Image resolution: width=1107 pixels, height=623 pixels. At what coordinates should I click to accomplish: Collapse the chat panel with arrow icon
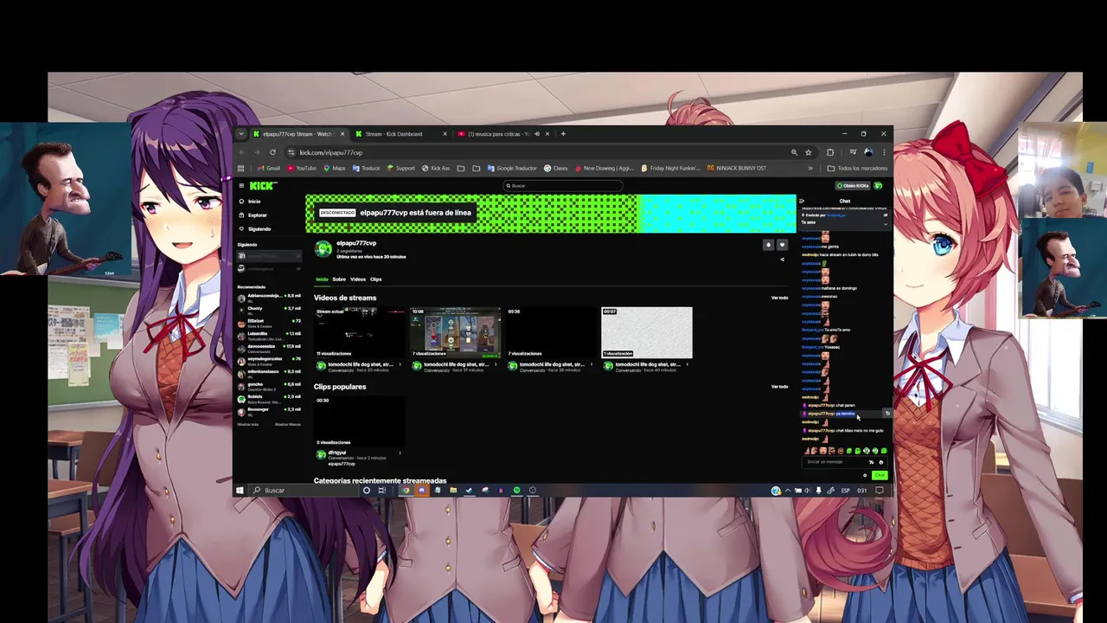click(x=802, y=201)
